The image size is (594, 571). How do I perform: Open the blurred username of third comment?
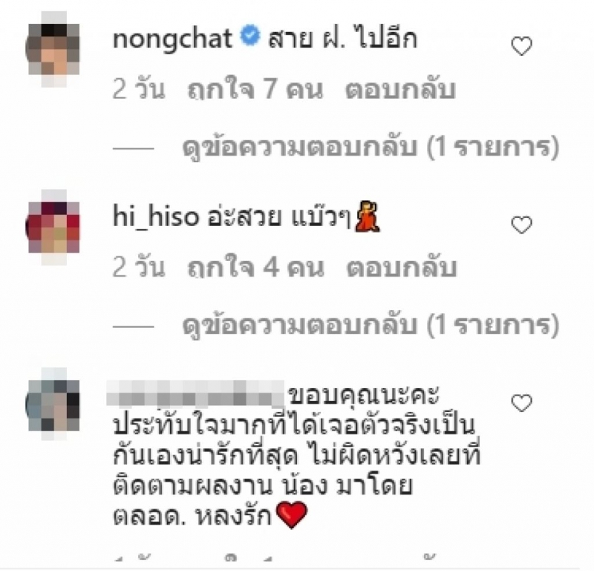195,394
